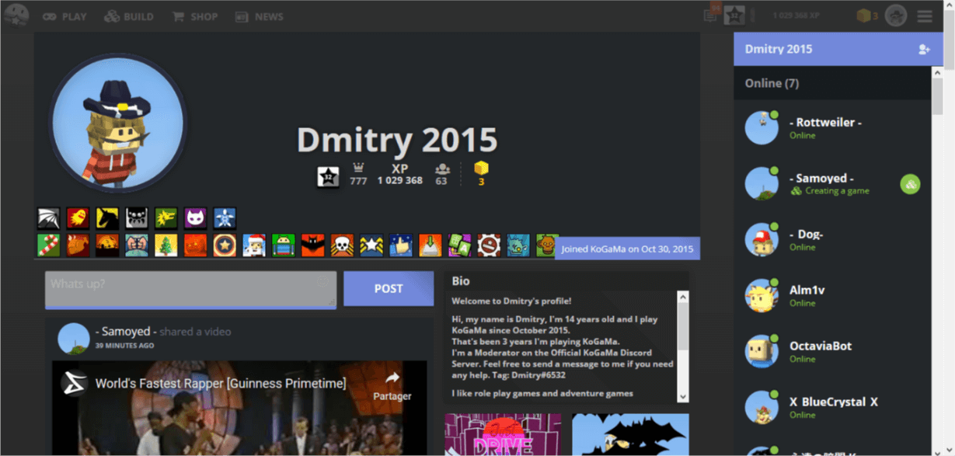Click the gold cube stat showing 3

click(x=482, y=174)
